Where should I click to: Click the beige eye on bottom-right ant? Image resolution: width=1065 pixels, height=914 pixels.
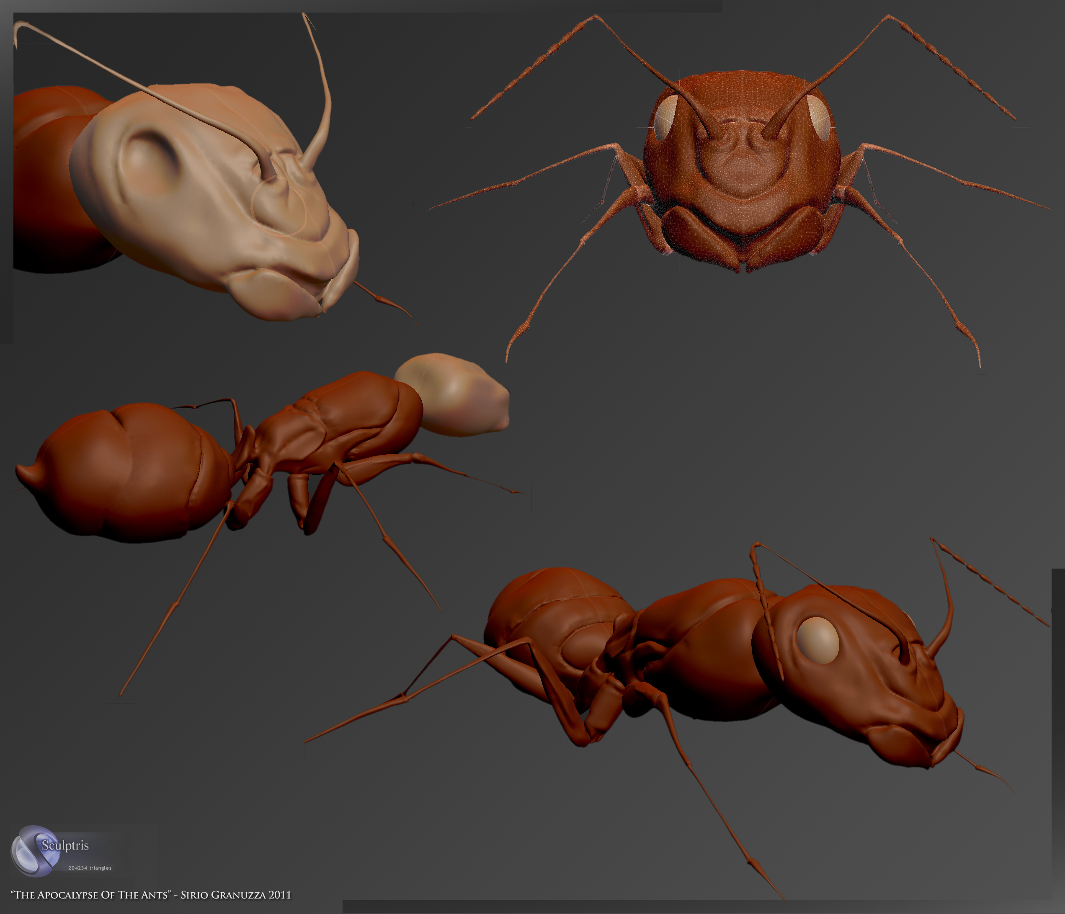click(818, 640)
